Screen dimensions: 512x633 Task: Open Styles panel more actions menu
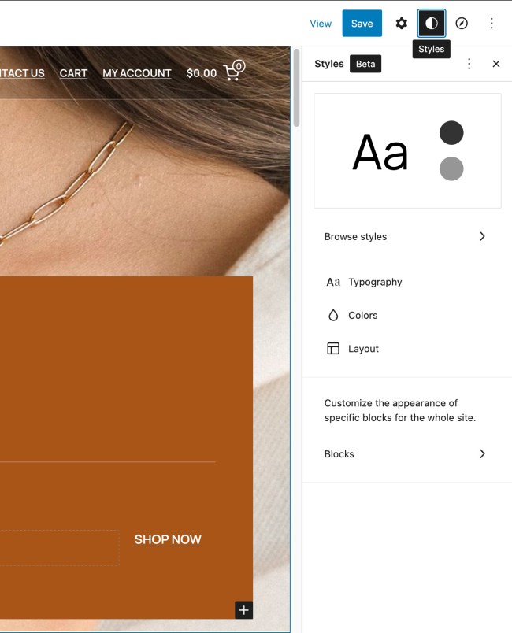469,64
